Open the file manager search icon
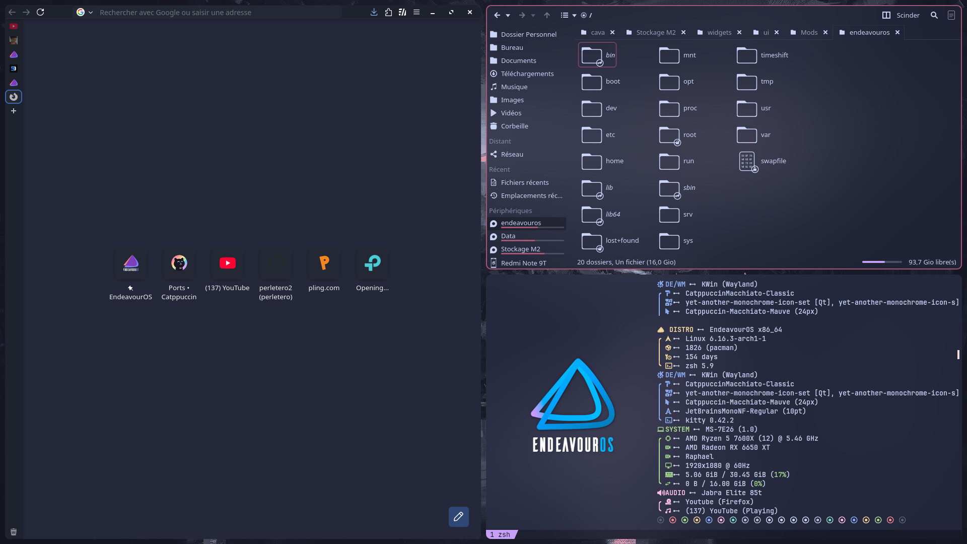 (934, 15)
